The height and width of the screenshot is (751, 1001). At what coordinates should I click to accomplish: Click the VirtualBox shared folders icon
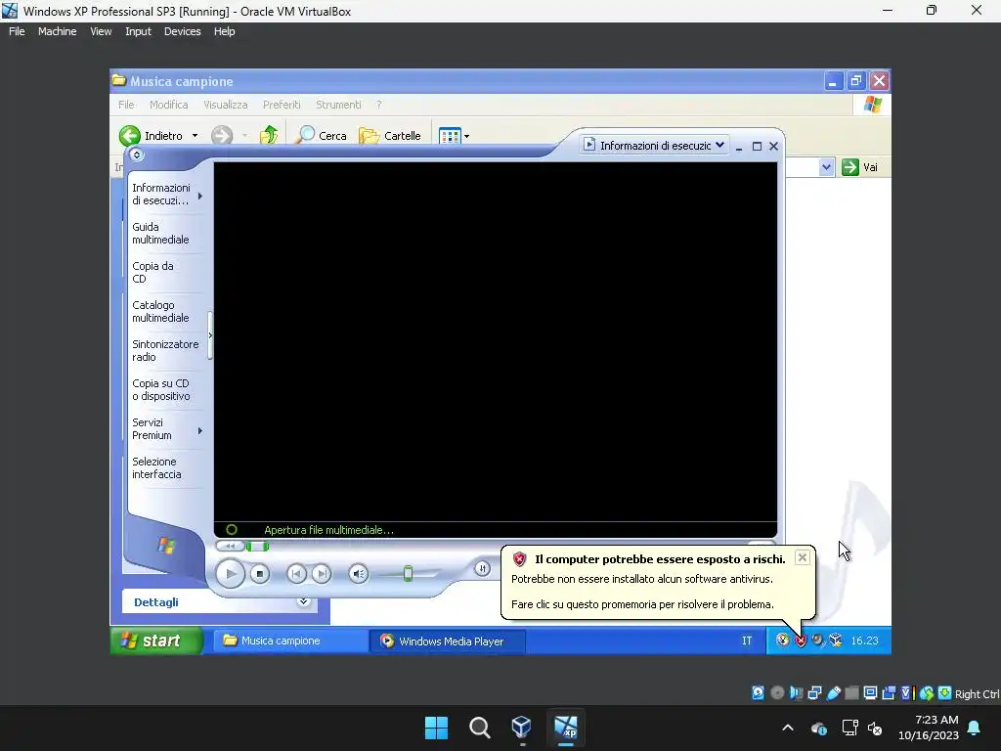tap(851, 693)
